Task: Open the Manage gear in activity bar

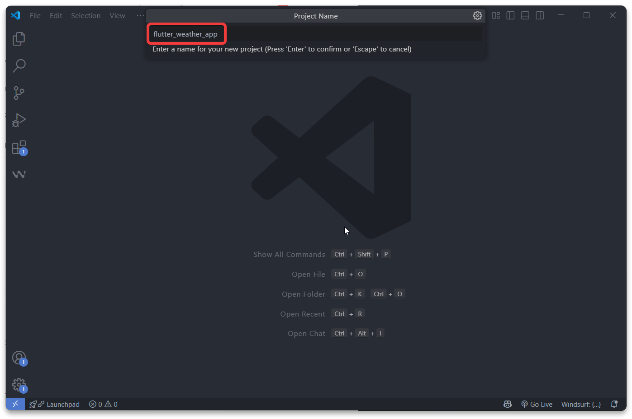Action: coord(19,385)
